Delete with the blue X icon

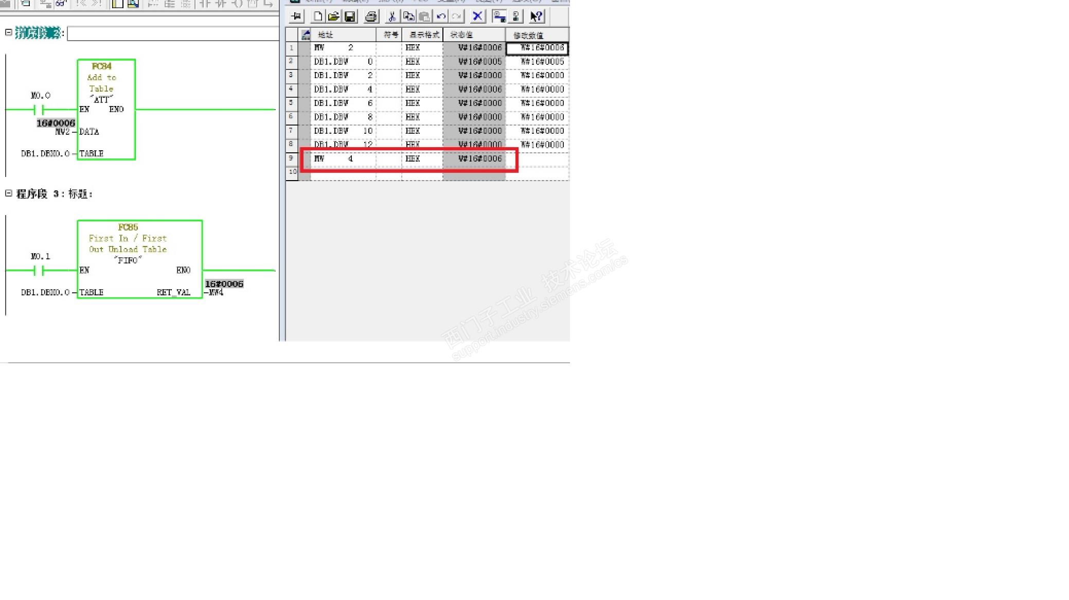point(477,16)
